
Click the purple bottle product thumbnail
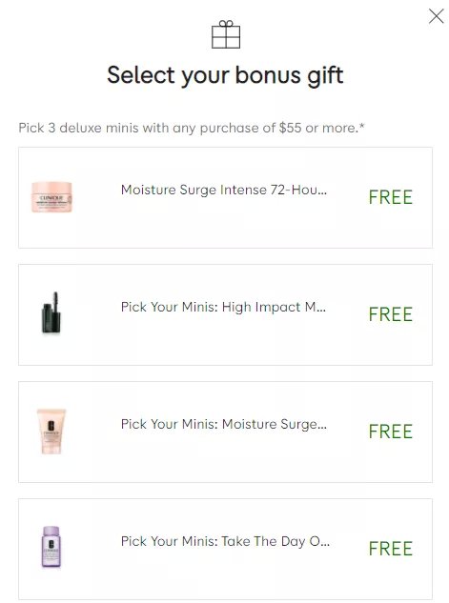click(51, 548)
